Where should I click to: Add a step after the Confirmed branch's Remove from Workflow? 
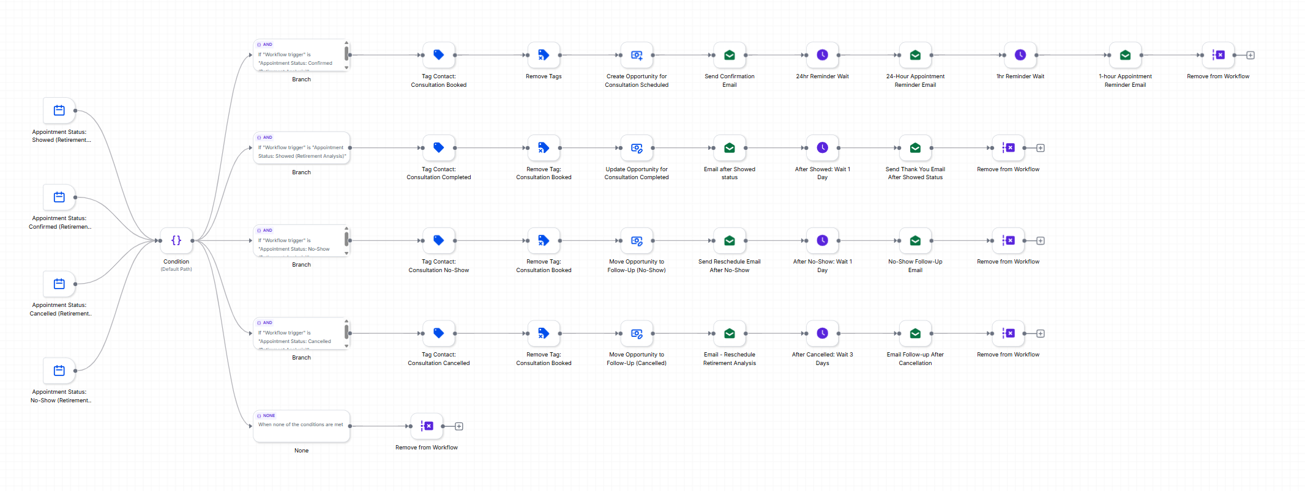pyautogui.click(x=1251, y=55)
